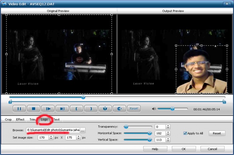Open the Effect tab
This screenshot has width=234, height=155.
point(20,119)
